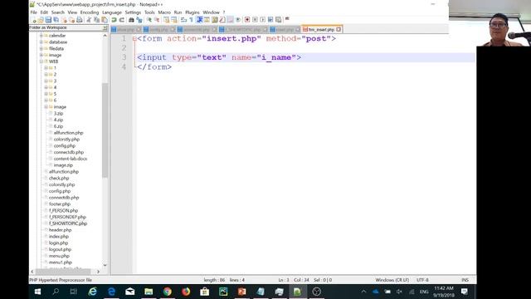
Task: Click folder tree vertical scrollbar thumb
Action: coord(105,130)
